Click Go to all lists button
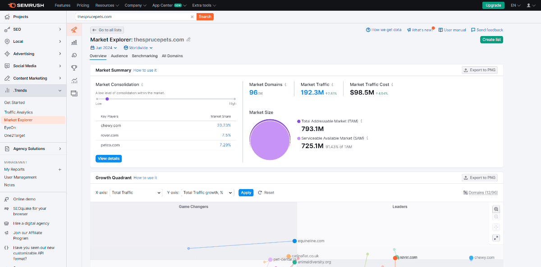 click(107, 30)
